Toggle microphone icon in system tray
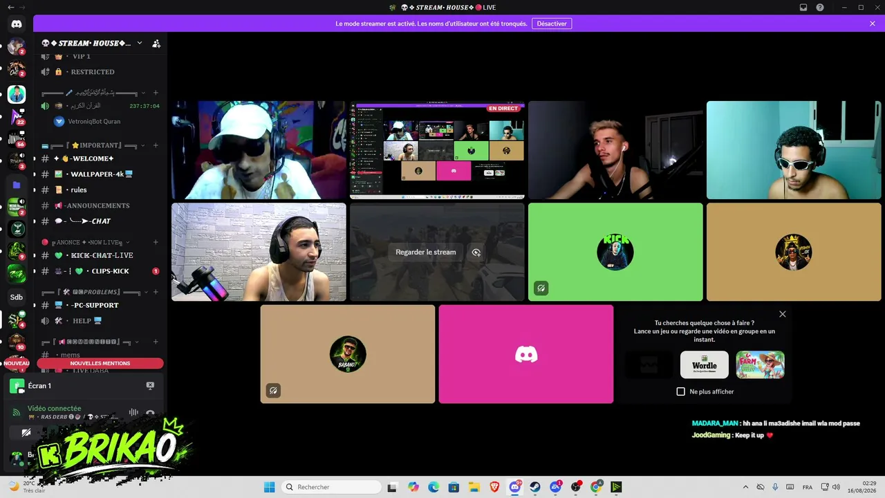The width and height of the screenshot is (885, 498). [x=775, y=487]
